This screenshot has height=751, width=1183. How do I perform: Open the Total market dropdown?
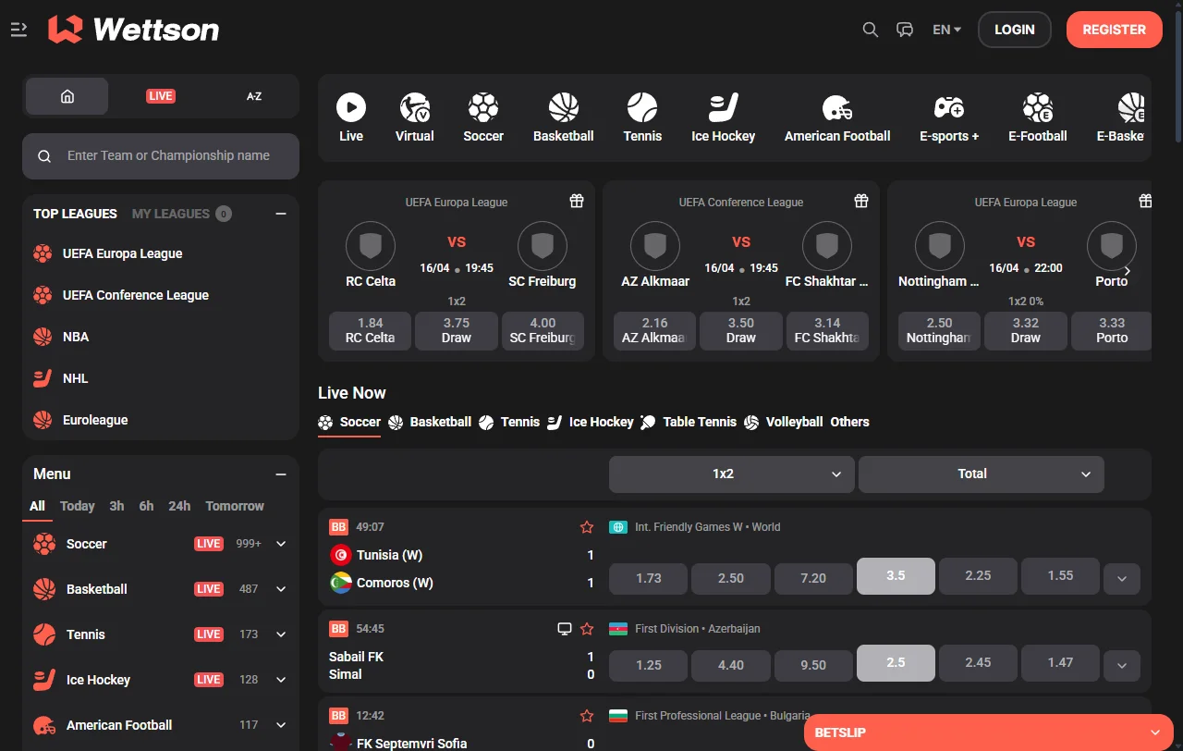pos(982,474)
